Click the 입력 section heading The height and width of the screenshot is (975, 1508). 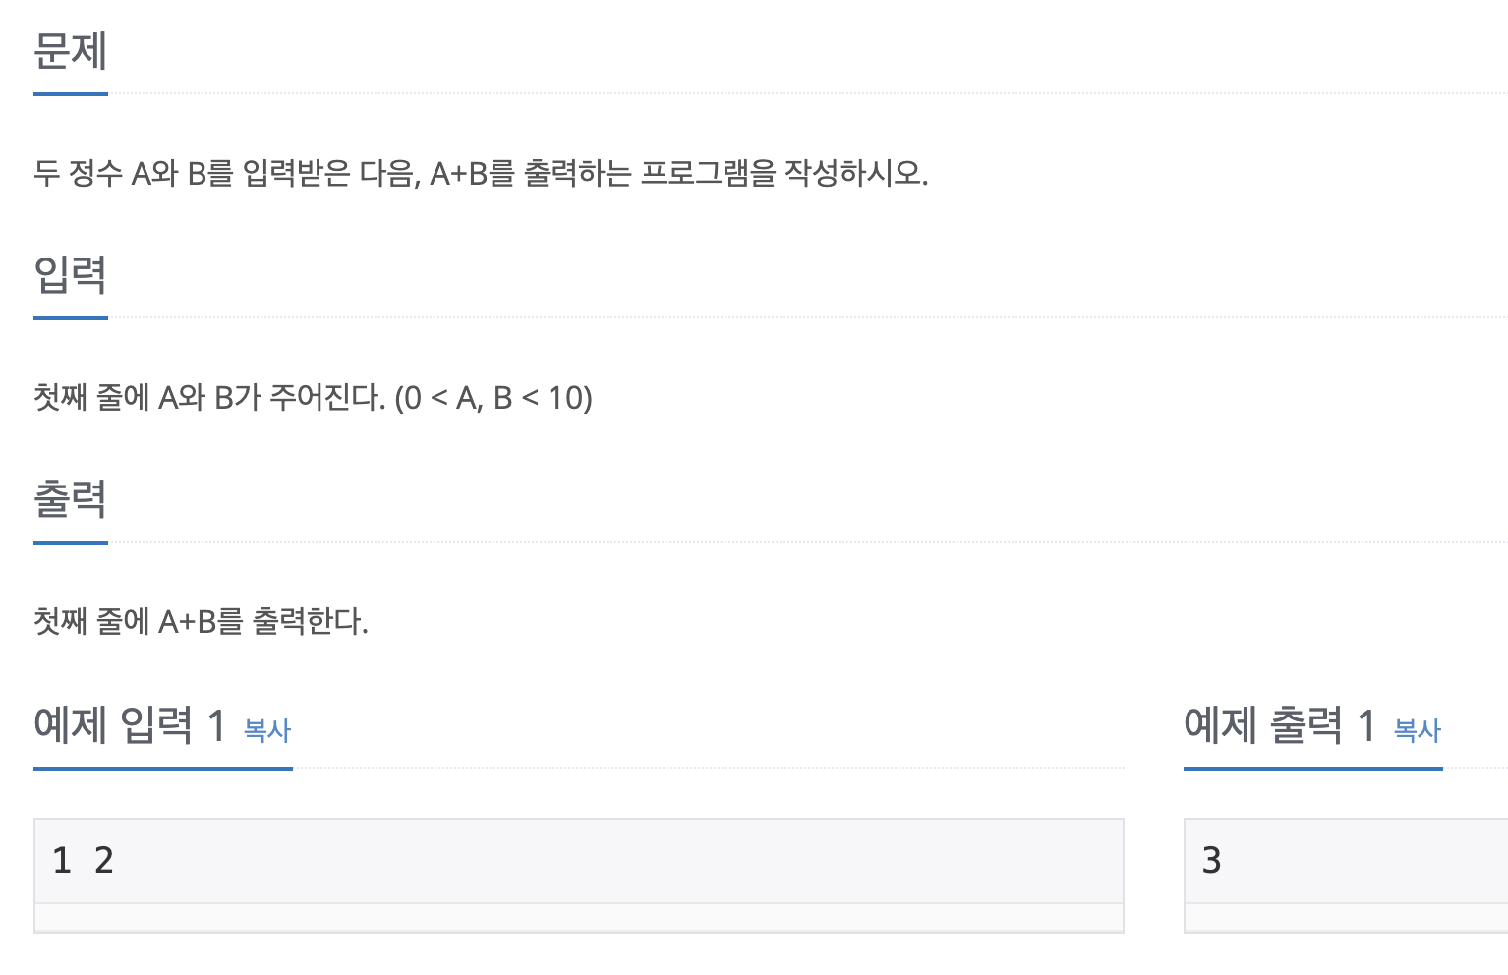[x=70, y=275]
